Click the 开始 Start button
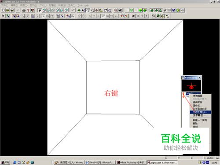The width and height of the screenshot is (220, 165). coord(5,162)
